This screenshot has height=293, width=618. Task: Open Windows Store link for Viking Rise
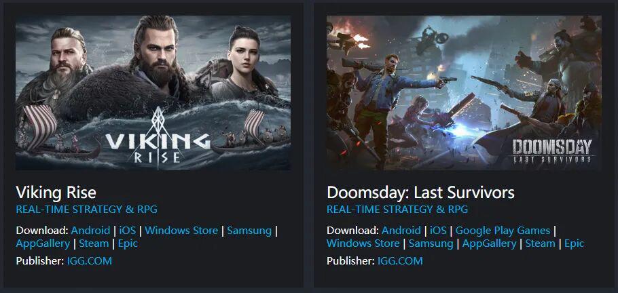(x=181, y=231)
